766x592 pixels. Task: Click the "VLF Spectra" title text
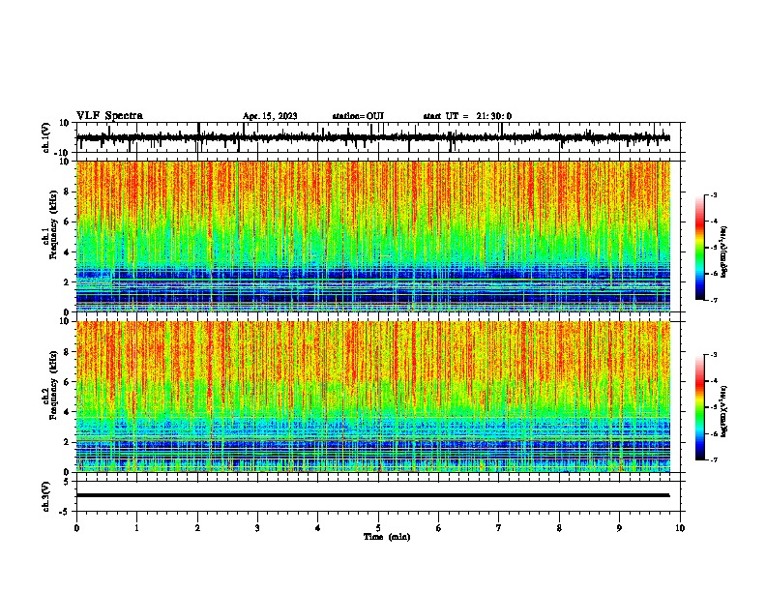pyautogui.click(x=109, y=116)
